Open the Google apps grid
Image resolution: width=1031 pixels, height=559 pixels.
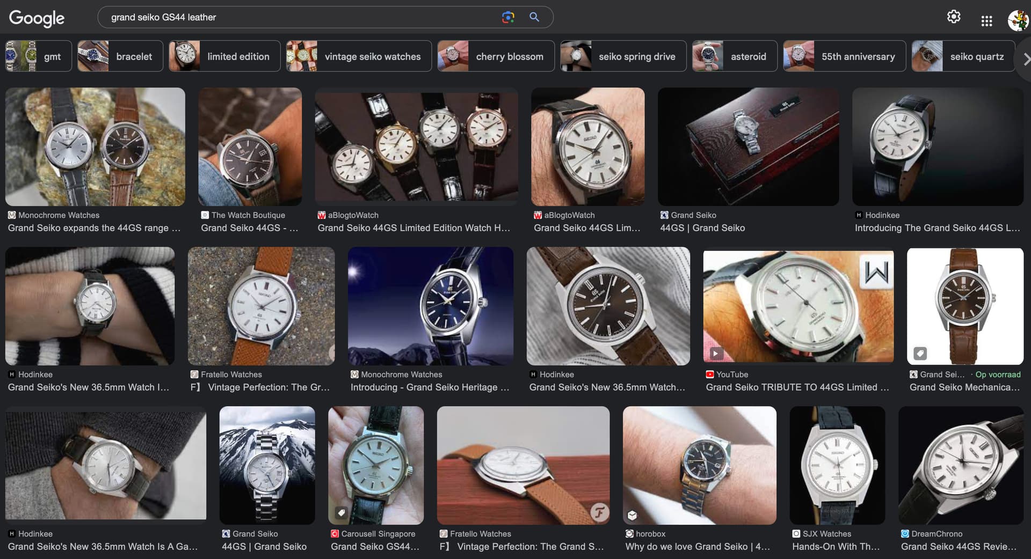tap(986, 21)
